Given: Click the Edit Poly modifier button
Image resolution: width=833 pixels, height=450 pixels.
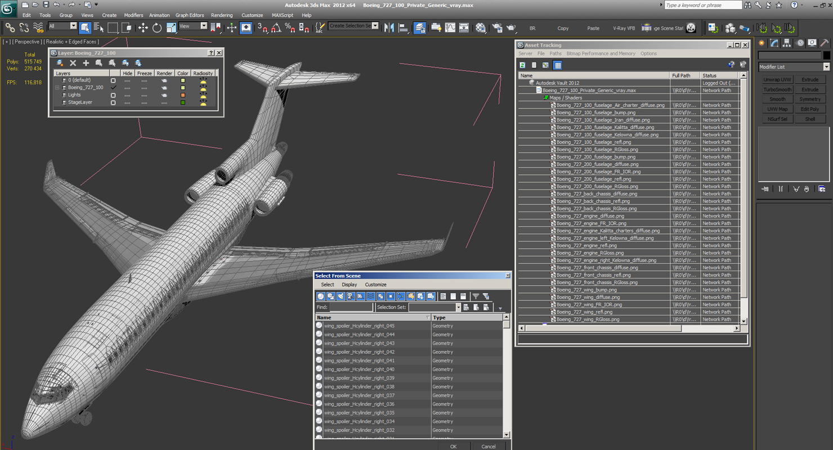Looking at the screenshot, I should point(810,109).
